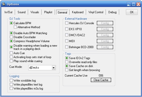Click the Config button beside EKS XP10
Screen dimensions: 142x97
[x=105, y=29]
